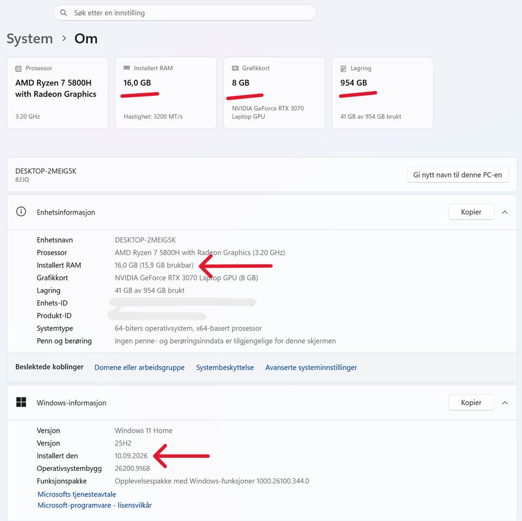Open Systembeskyttelse link

coord(225,367)
